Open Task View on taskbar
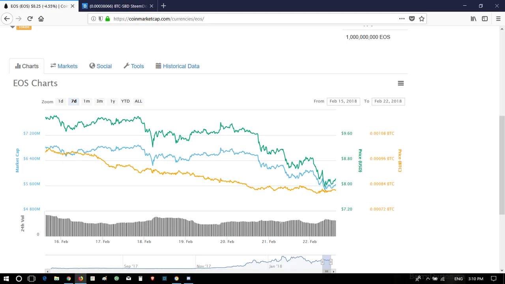 click(32, 278)
